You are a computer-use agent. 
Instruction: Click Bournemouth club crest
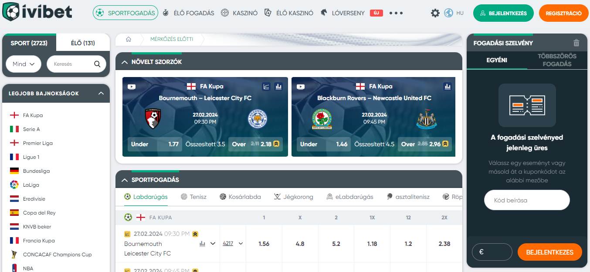[x=153, y=118]
